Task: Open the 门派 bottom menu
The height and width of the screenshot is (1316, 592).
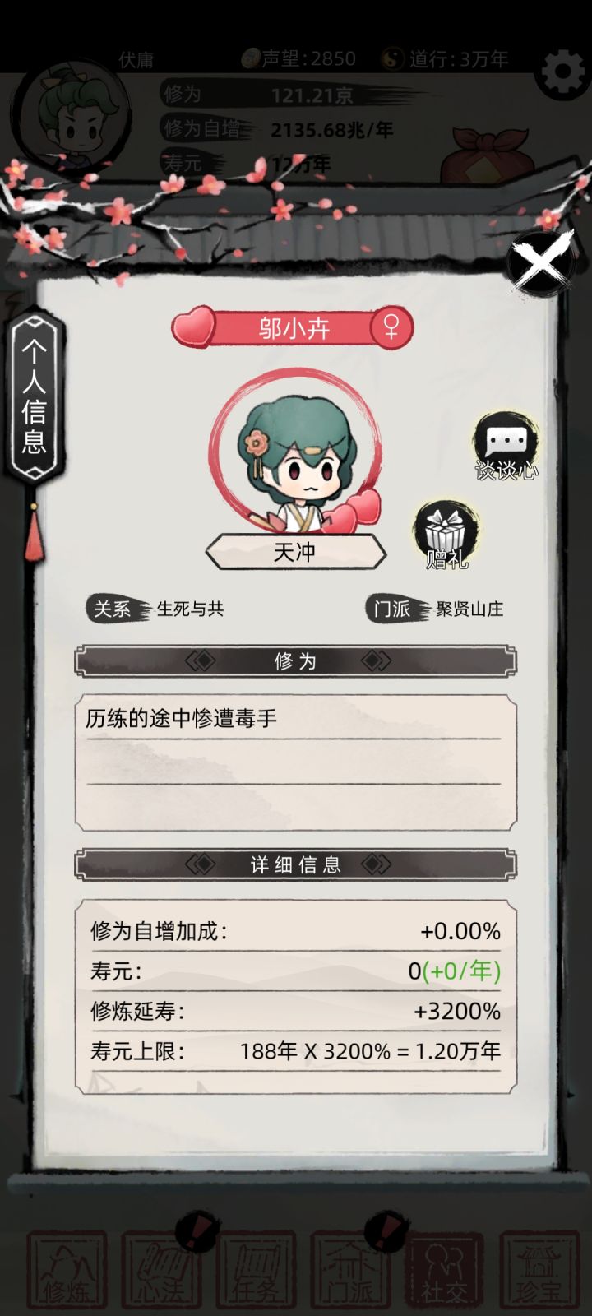Action: (x=350, y=1270)
